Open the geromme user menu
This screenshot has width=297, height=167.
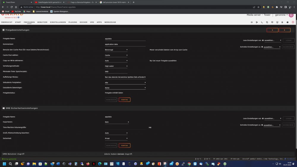point(281,15)
